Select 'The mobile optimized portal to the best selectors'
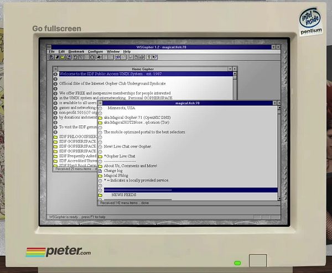Image resolution: width=332 pixels, height=273 pixels. pos(144,132)
